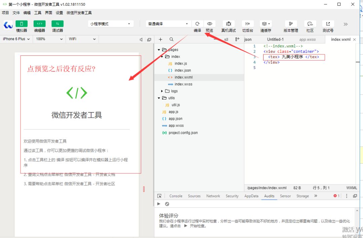Viewport: 363px width, 238px height.
Task: Start the audit with play button
Action: coord(159,204)
